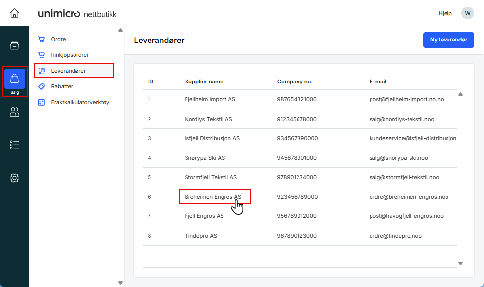Image resolution: width=484 pixels, height=287 pixels.
Task: Open the customers people icon in sidebar
Action: [14, 112]
